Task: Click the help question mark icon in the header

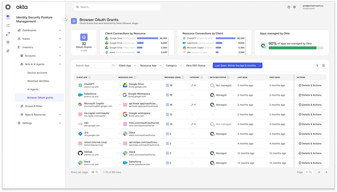Action: (x=289, y=7)
